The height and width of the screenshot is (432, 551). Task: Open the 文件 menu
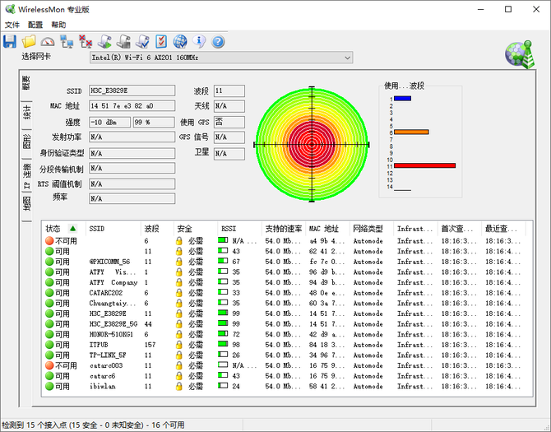click(12, 25)
